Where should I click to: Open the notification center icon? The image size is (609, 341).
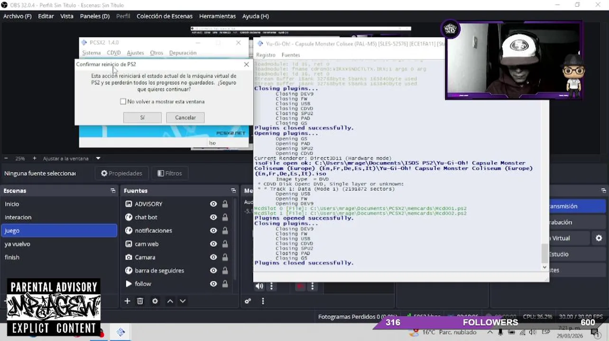tap(595, 332)
